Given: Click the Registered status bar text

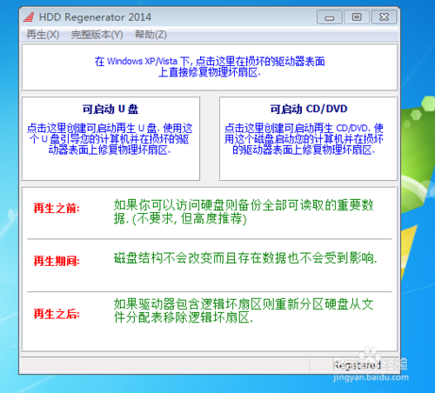Looking at the screenshot, I should pos(357,365).
